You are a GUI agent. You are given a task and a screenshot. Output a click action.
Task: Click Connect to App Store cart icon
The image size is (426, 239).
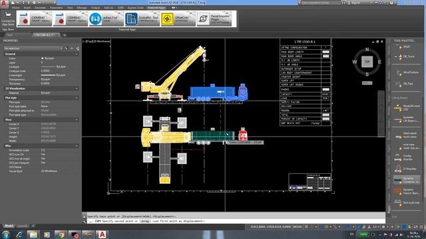pos(8,15)
